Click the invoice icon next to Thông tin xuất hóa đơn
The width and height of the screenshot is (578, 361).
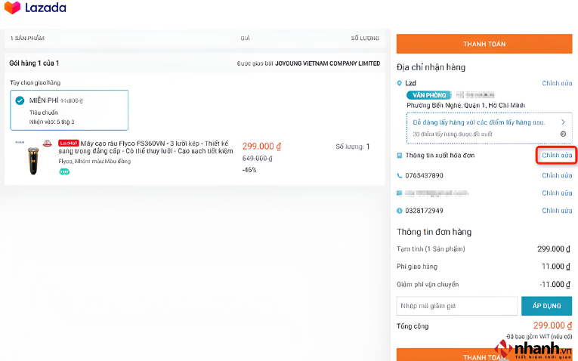[x=399, y=156]
